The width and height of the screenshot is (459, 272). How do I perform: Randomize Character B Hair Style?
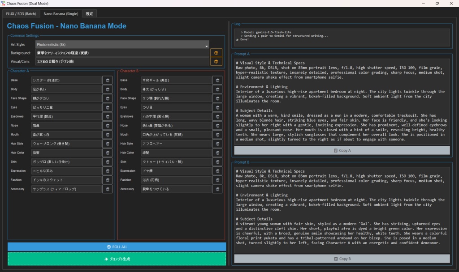click(217, 144)
